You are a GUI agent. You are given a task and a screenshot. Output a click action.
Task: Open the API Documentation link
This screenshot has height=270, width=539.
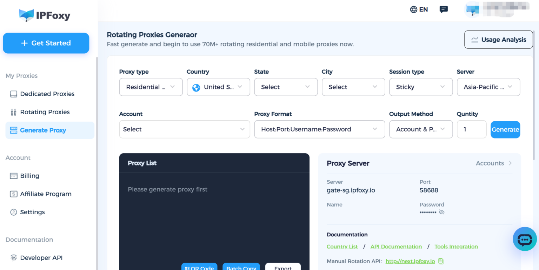point(396,247)
